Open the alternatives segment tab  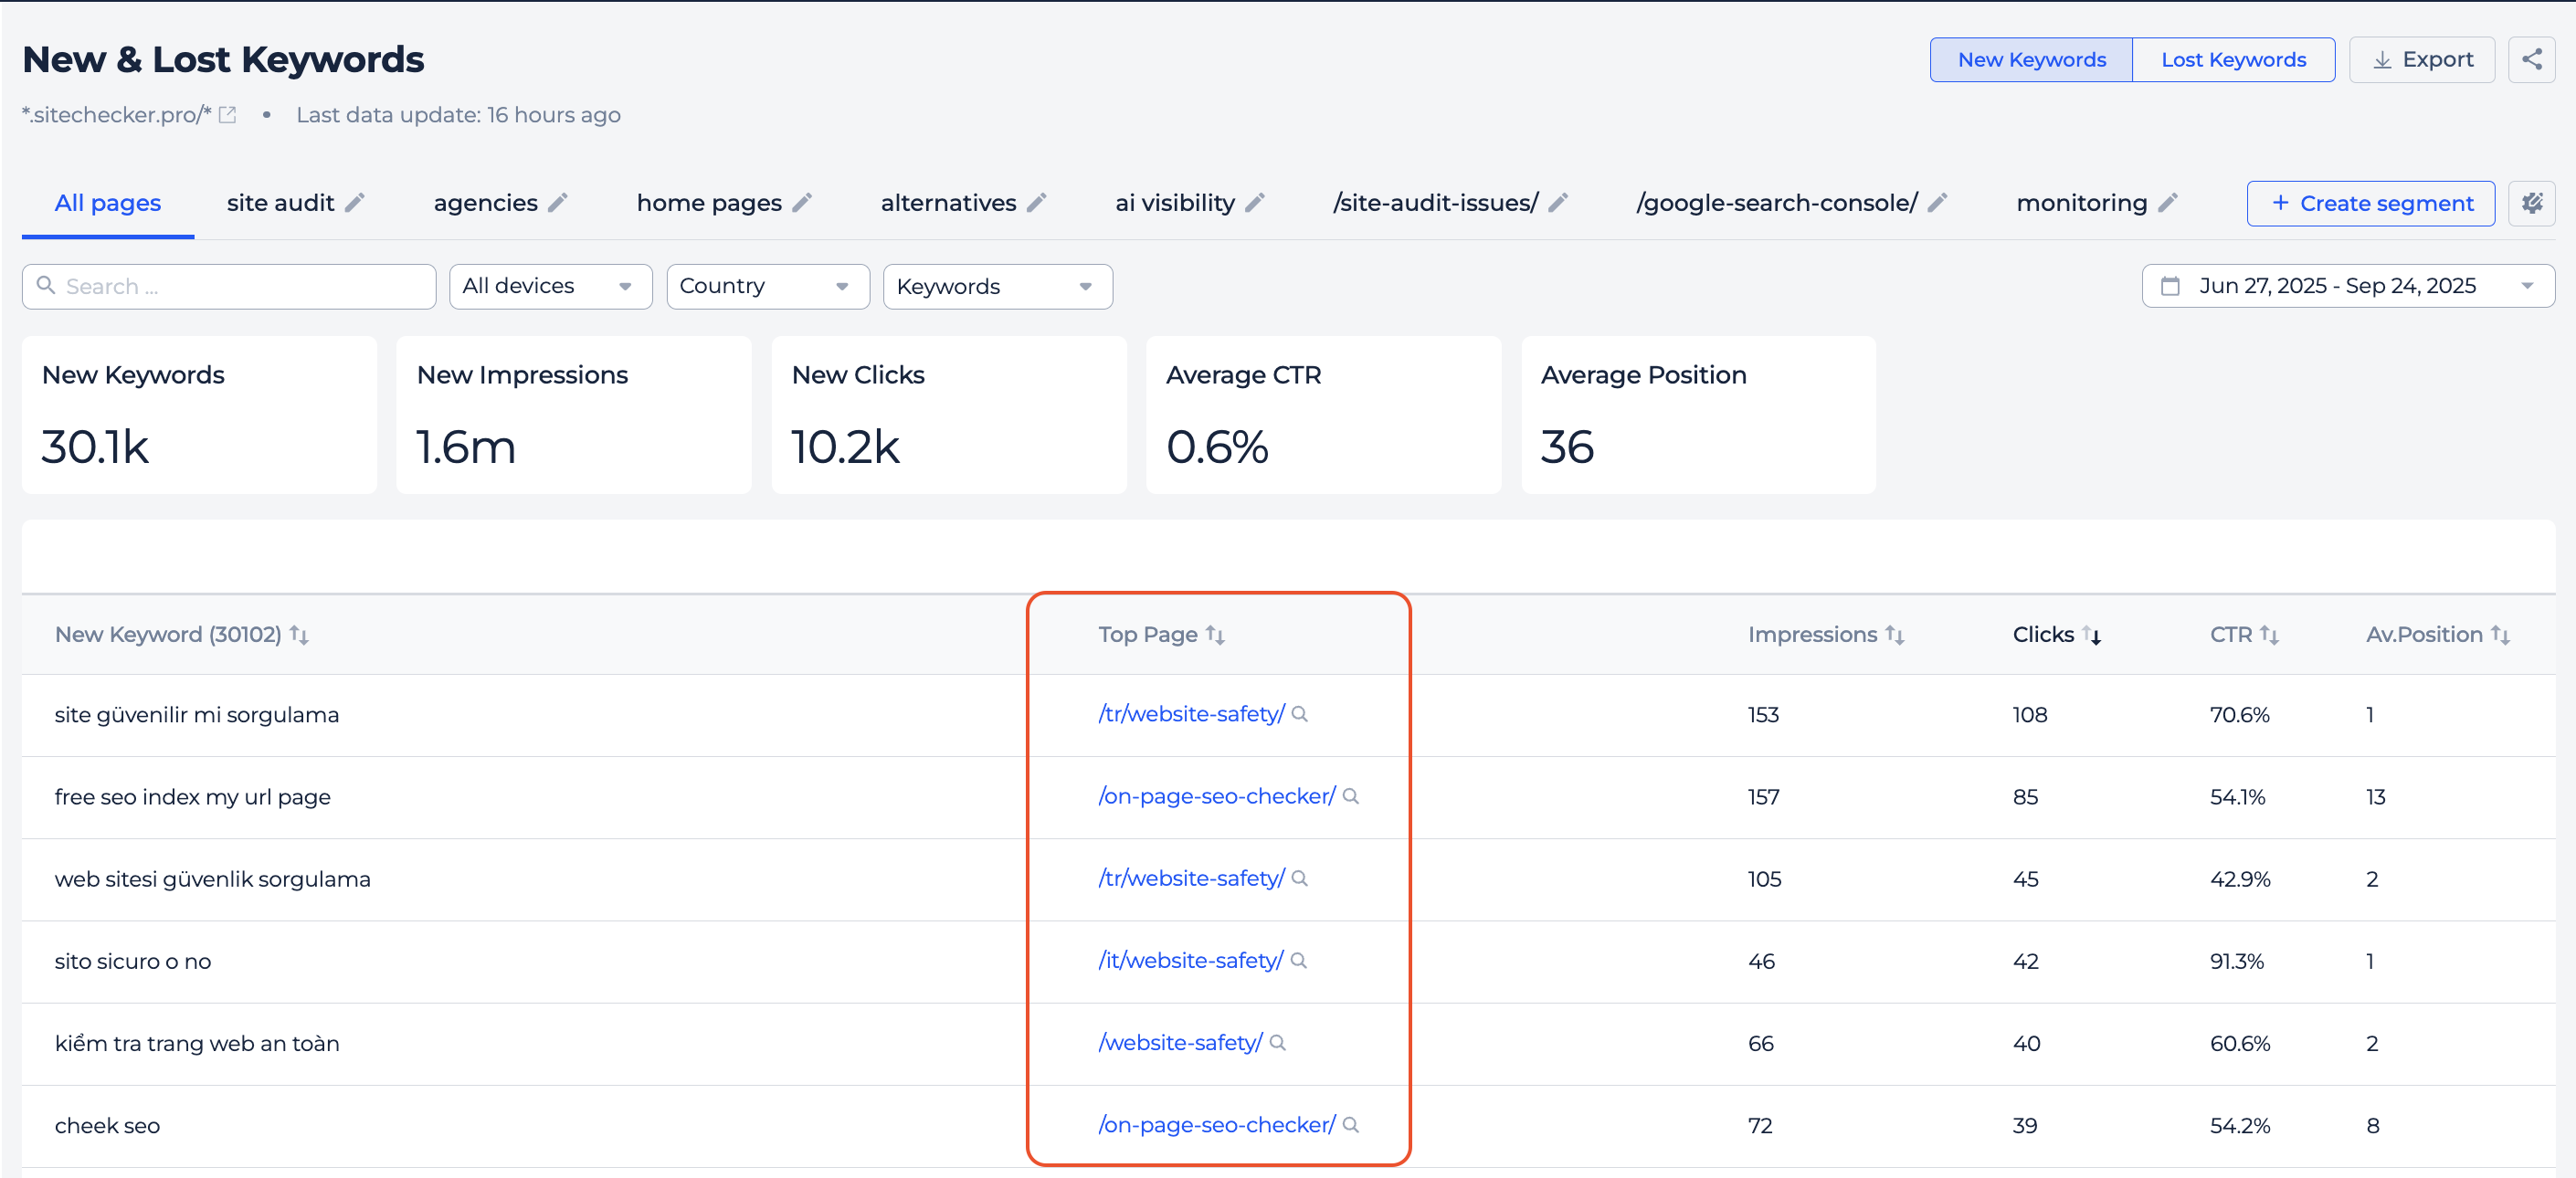pos(947,203)
